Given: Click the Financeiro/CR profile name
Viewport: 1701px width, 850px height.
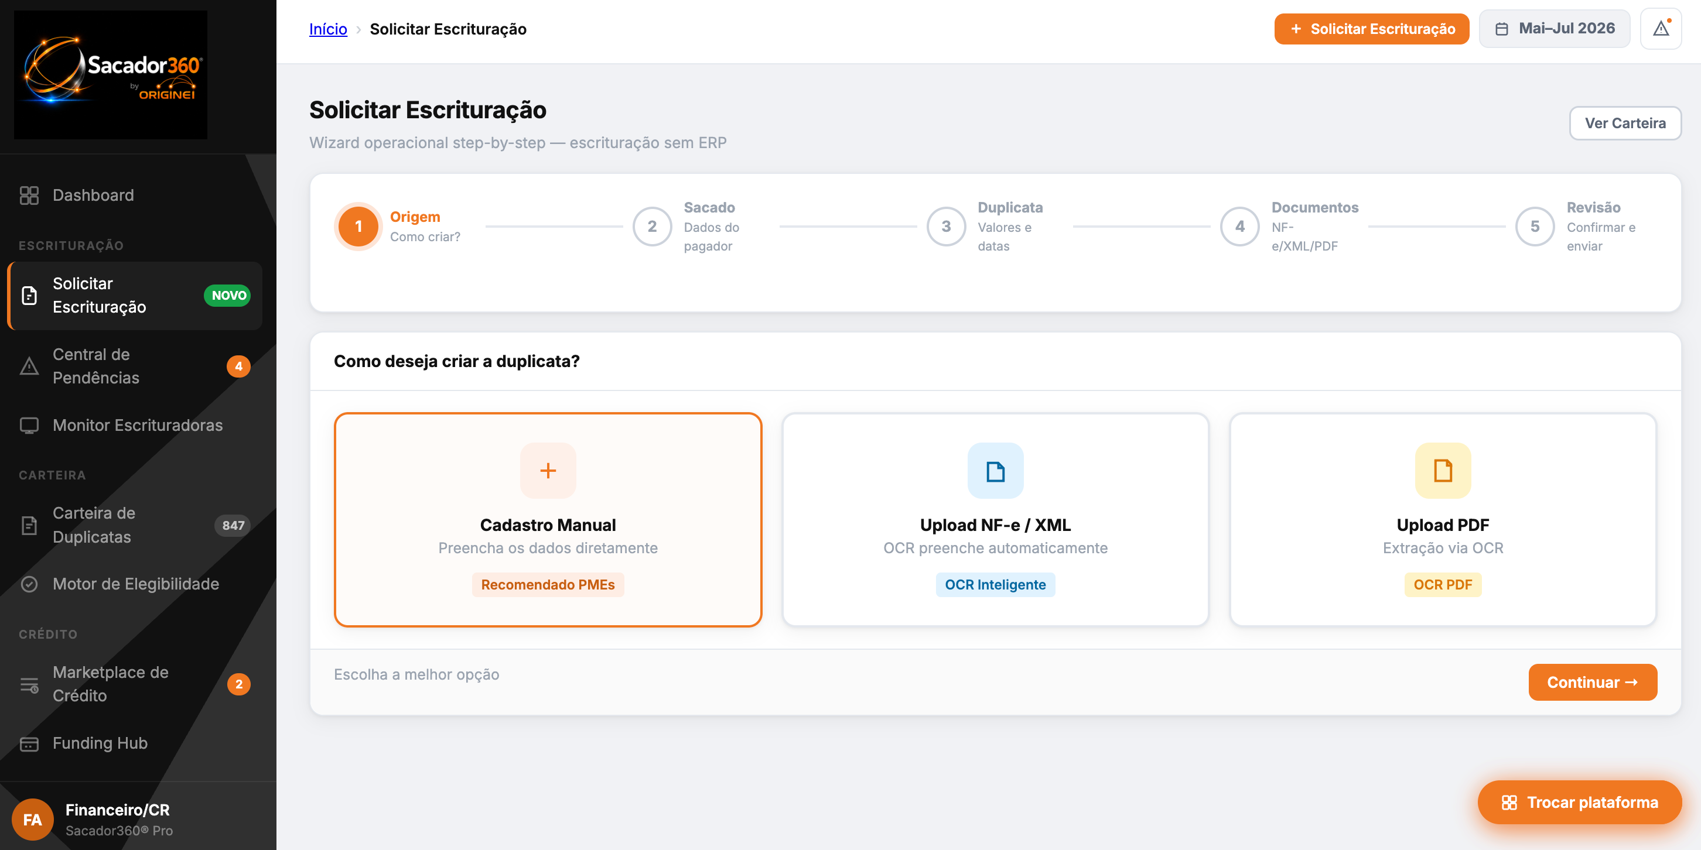Looking at the screenshot, I should click(118, 810).
